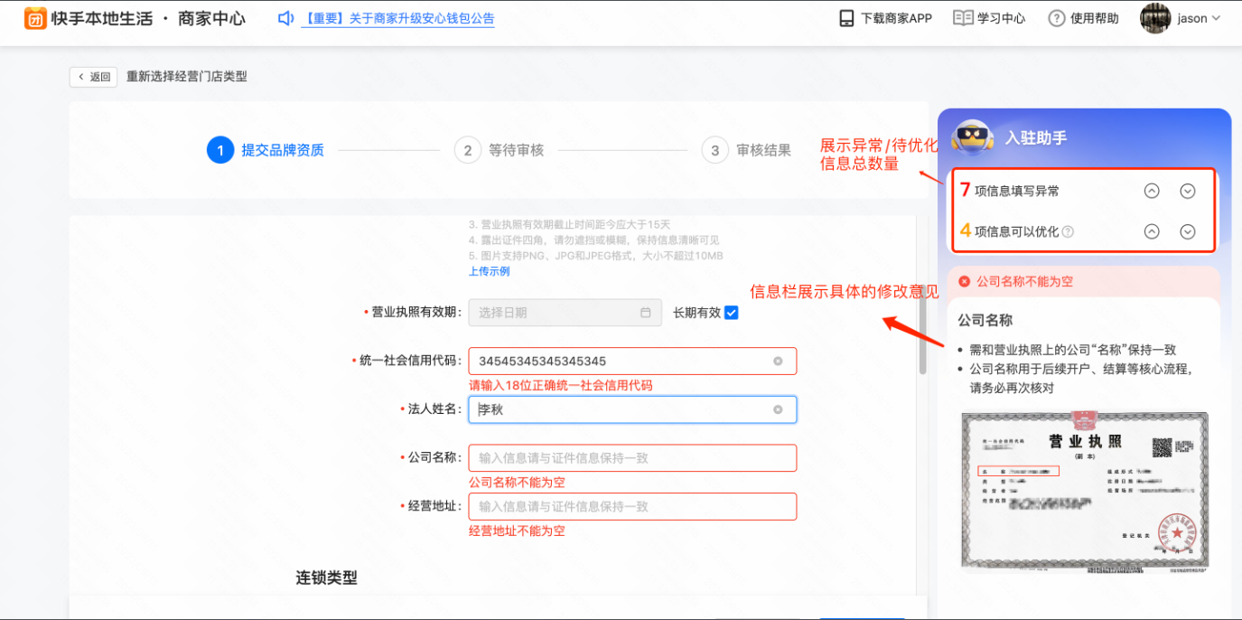1242x620 pixels.
Task: Click the learning center book icon
Action: click(x=963, y=18)
